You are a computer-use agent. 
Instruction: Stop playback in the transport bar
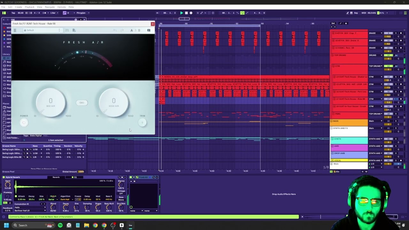point(186,13)
